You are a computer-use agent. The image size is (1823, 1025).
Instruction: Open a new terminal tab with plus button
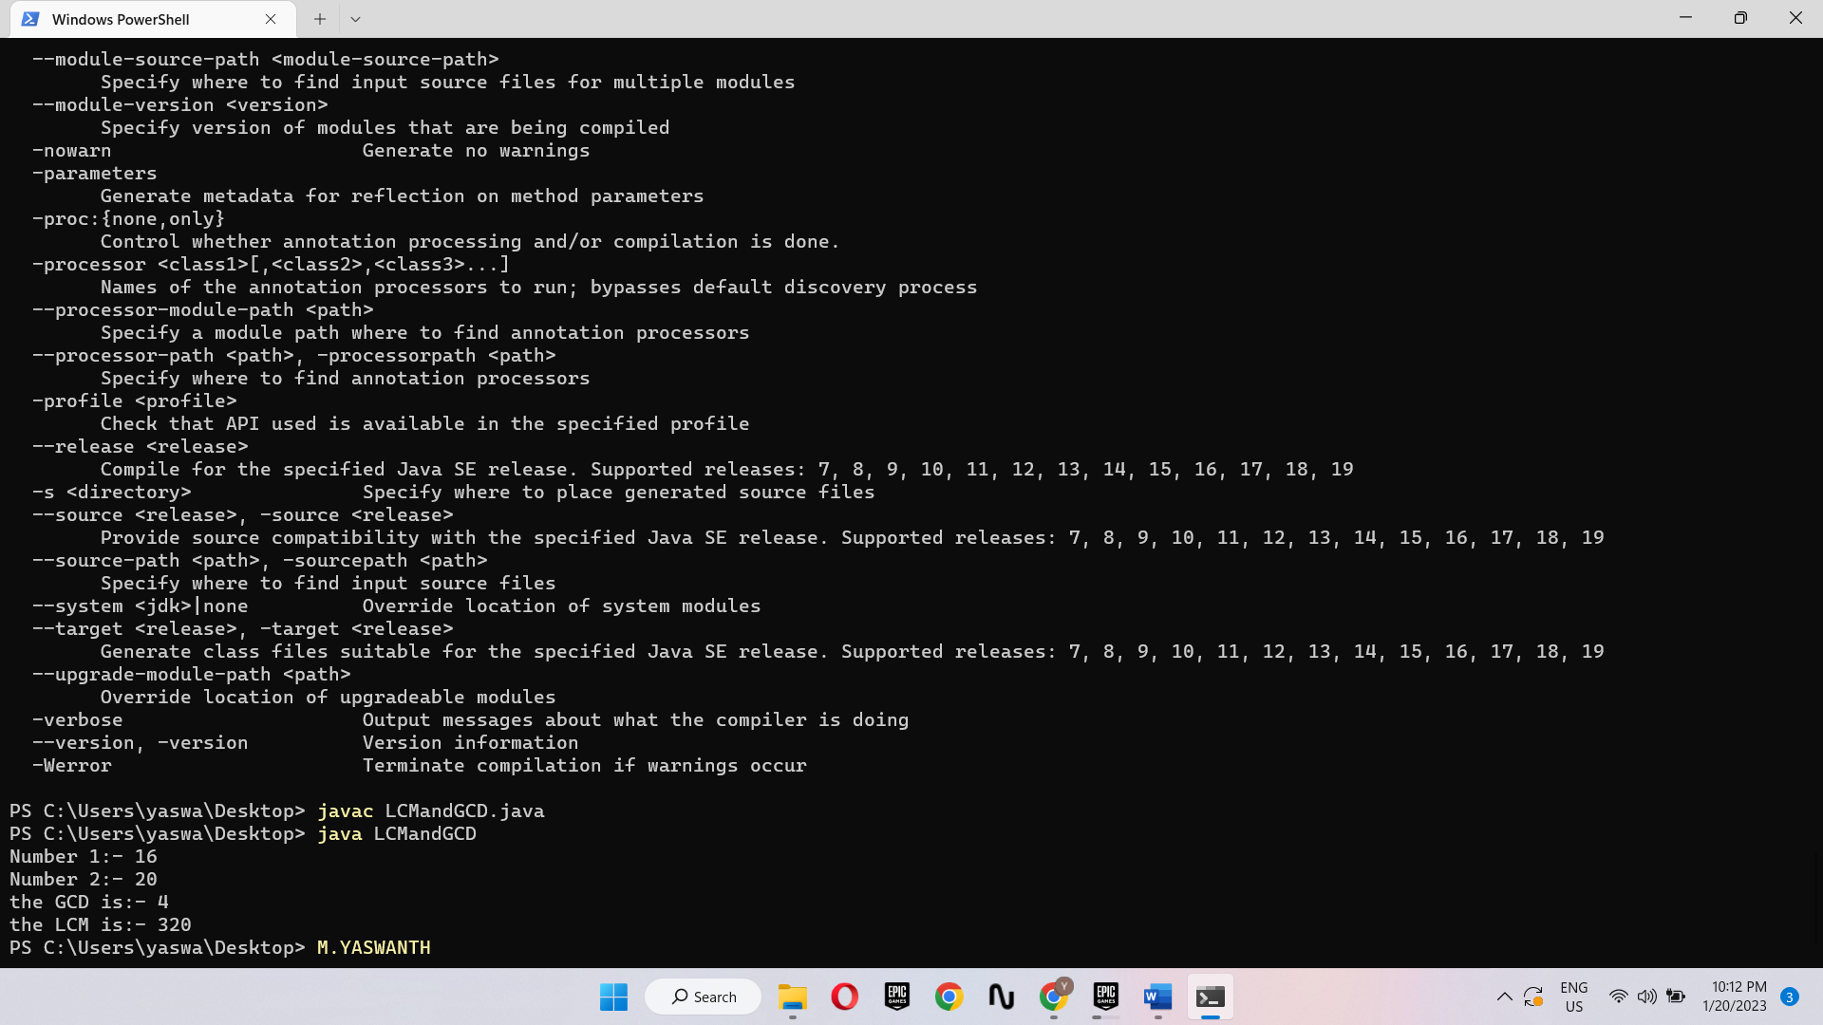click(320, 19)
